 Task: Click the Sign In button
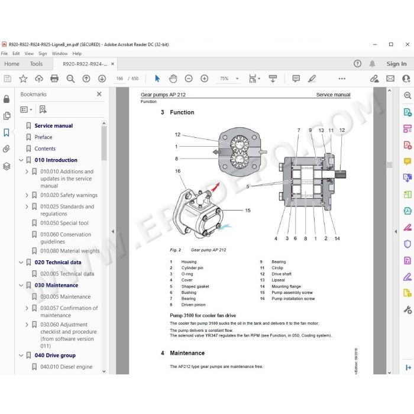[396, 64]
